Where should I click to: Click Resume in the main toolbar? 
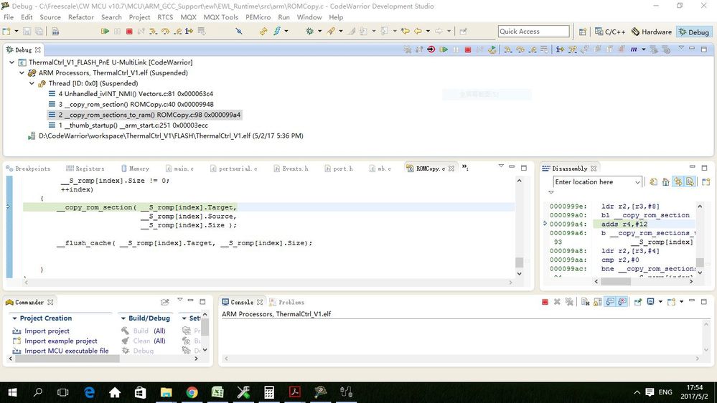[106, 31]
